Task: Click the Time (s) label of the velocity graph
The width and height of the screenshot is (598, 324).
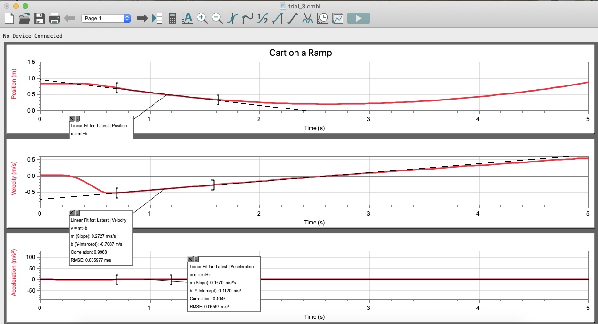Action: point(314,222)
